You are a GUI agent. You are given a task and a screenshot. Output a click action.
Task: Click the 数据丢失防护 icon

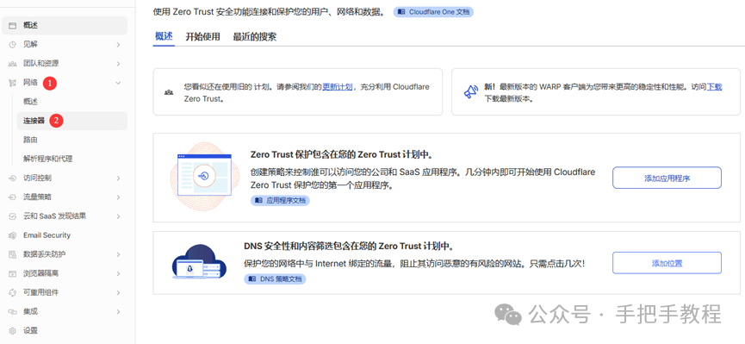click(13, 254)
